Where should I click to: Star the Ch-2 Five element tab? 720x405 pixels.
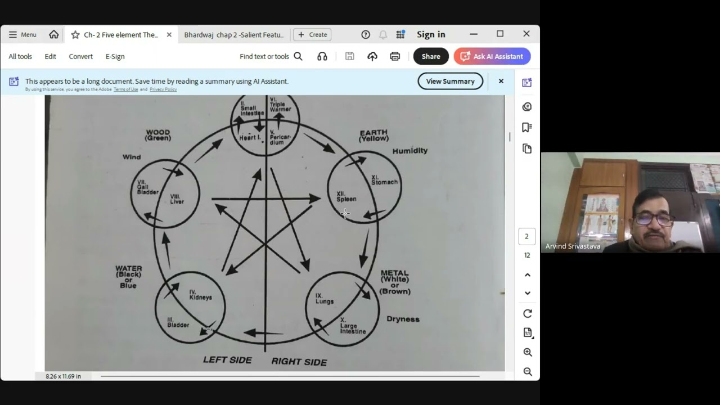pos(75,35)
